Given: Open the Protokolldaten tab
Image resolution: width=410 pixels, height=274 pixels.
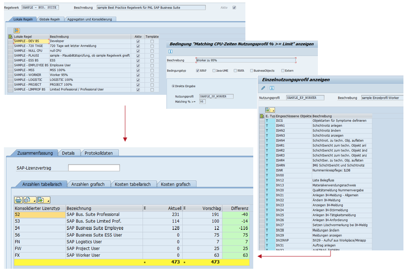Looking at the screenshot, I should click(99, 153).
